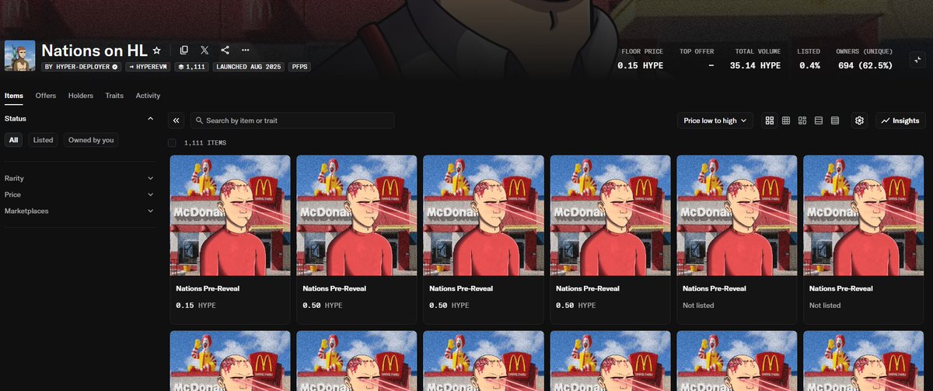Open the Price low to high dropdown
Image resolution: width=933 pixels, height=391 pixels.
tap(715, 120)
